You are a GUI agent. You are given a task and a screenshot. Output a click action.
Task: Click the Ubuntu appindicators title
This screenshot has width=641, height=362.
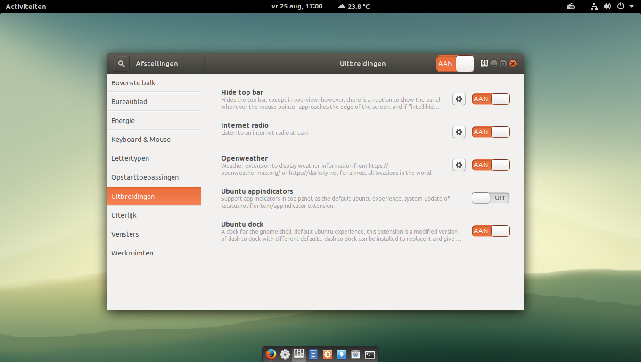[x=257, y=191]
